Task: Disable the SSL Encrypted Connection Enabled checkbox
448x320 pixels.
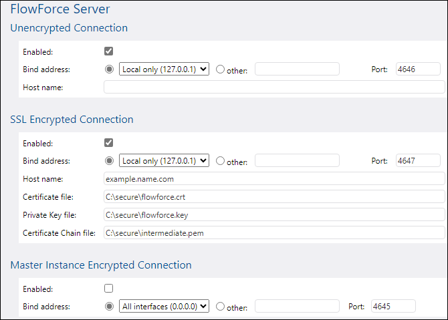Action: click(x=109, y=142)
